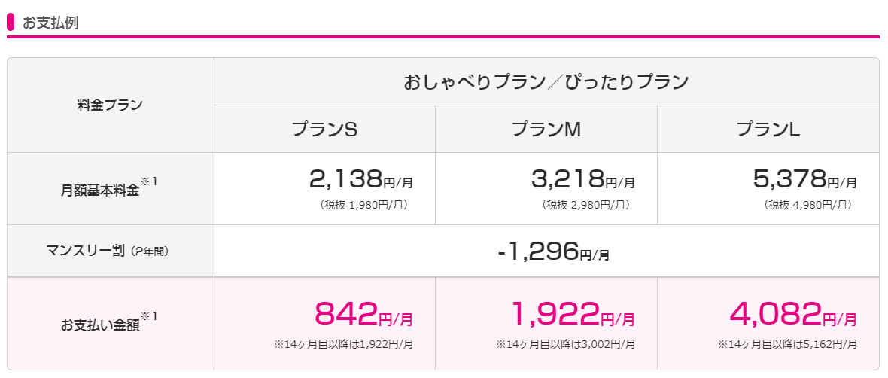Click the 税抜 1,980円/月 note

[x=363, y=205]
